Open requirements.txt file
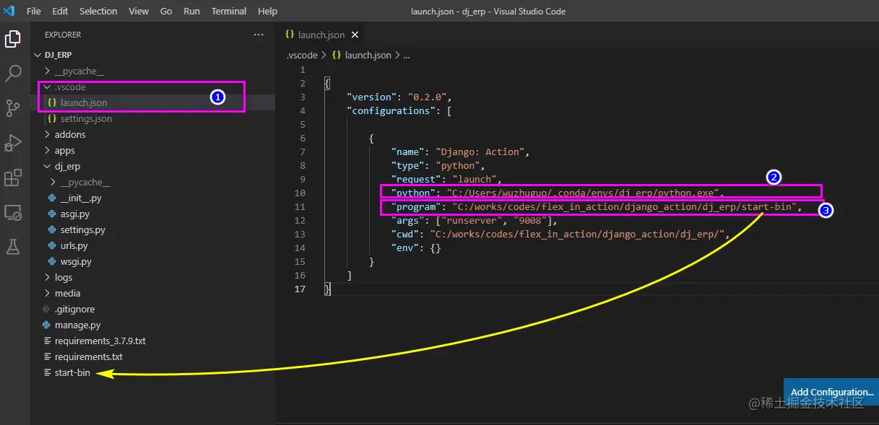Image resolution: width=879 pixels, height=425 pixels. click(x=88, y=356)
